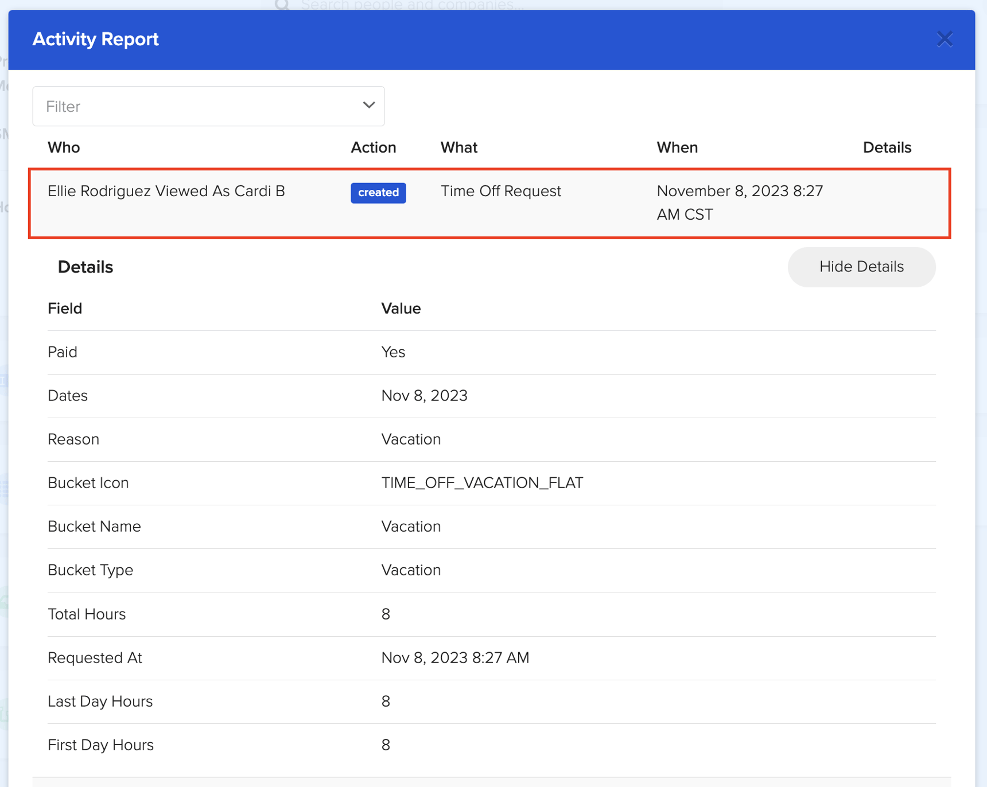
Task: Click the When column header
Action: pos(677,147)
